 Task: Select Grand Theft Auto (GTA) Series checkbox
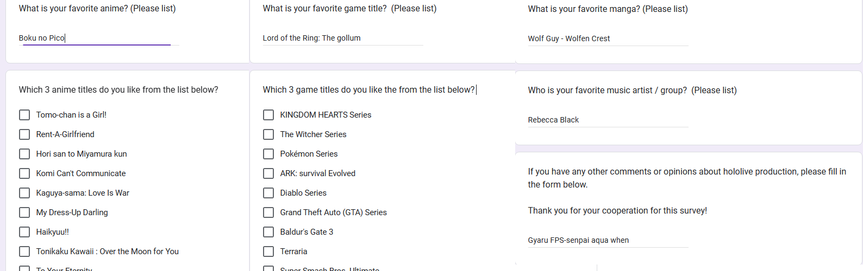coord(268,212)
